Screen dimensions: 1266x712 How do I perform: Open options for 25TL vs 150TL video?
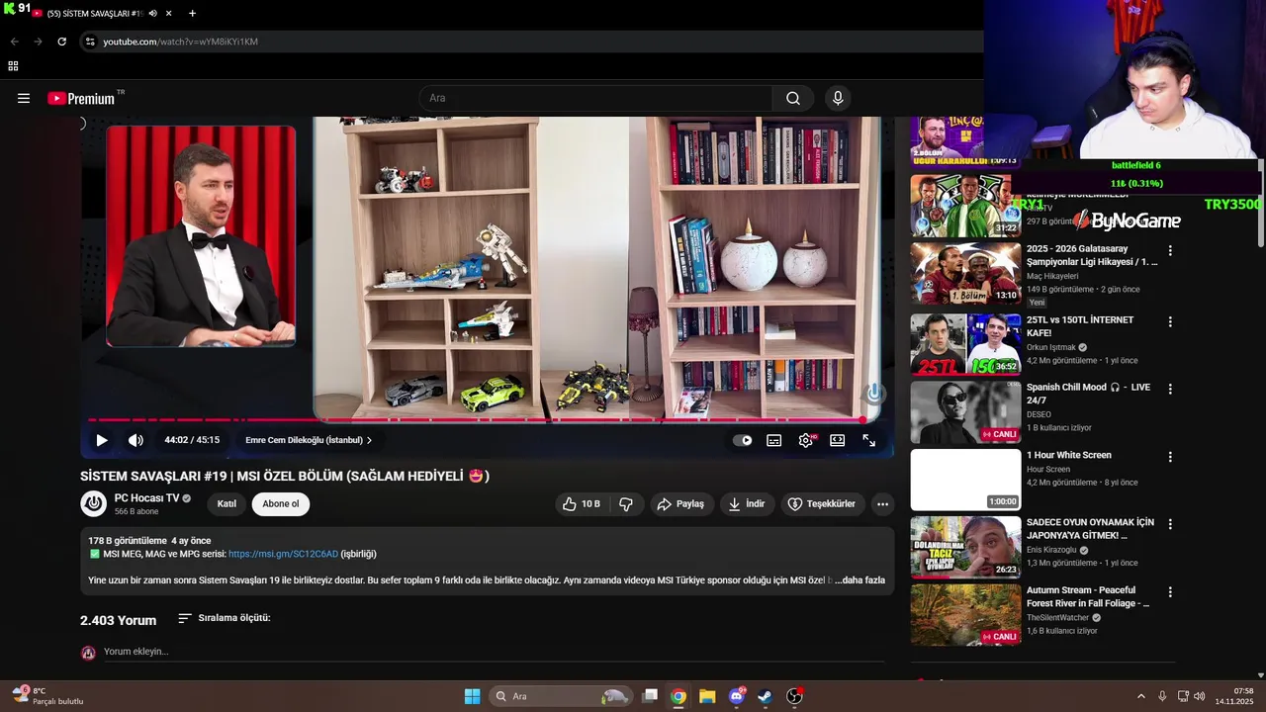click(1170, 322)
